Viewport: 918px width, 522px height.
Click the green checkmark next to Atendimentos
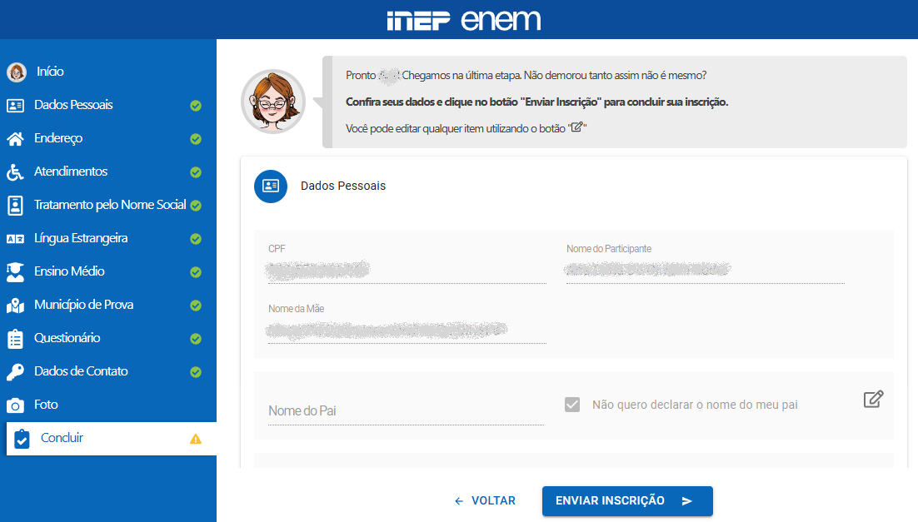tap(196, 172)
